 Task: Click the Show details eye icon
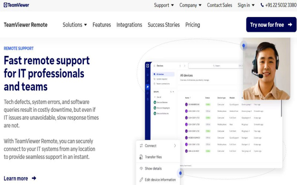click(x=141, y=168)
